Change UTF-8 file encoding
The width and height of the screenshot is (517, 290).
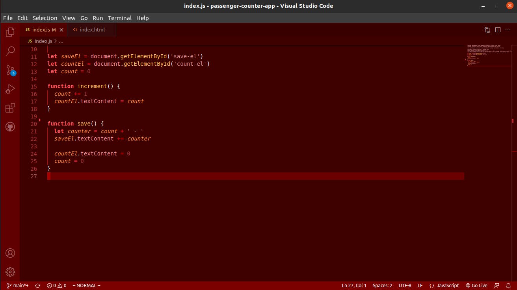click(405, 286)
